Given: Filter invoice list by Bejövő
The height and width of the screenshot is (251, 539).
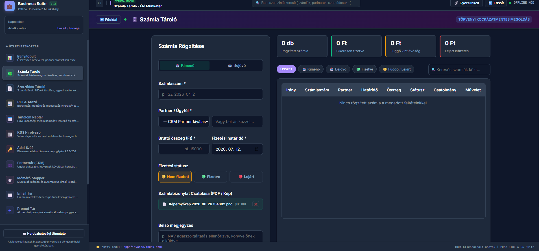Looking at the screenshot, I should [338, 69].
